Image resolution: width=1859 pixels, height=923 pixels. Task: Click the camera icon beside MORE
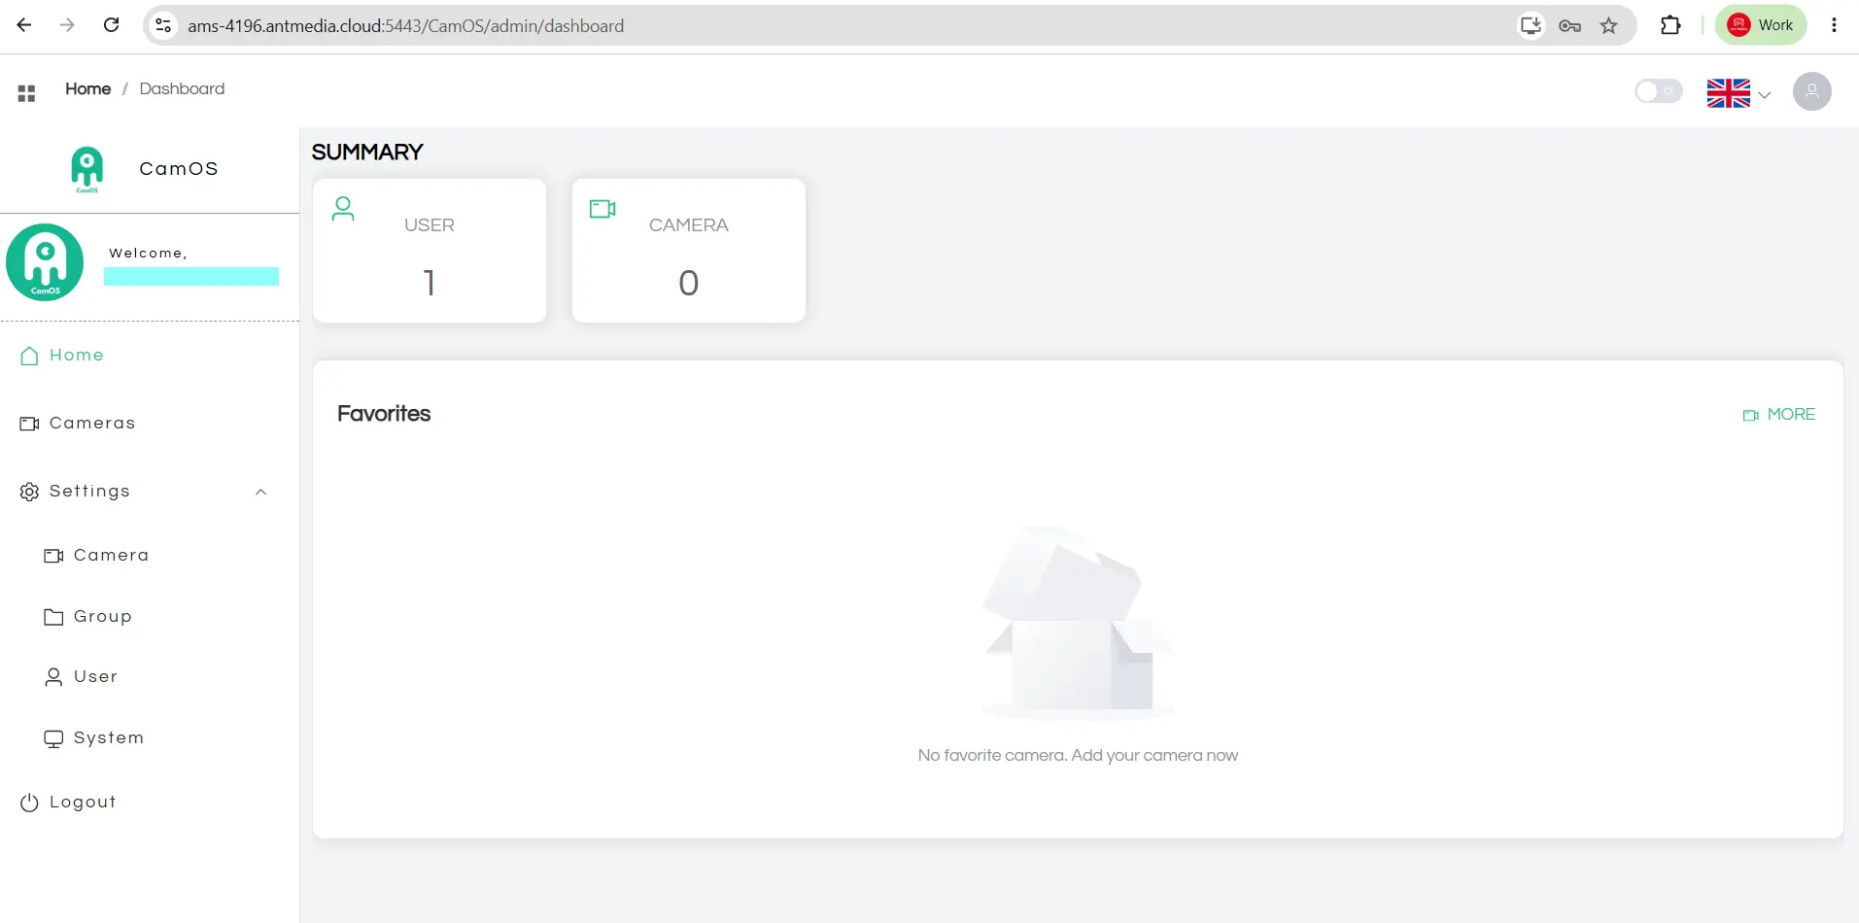coord(1751,416)
